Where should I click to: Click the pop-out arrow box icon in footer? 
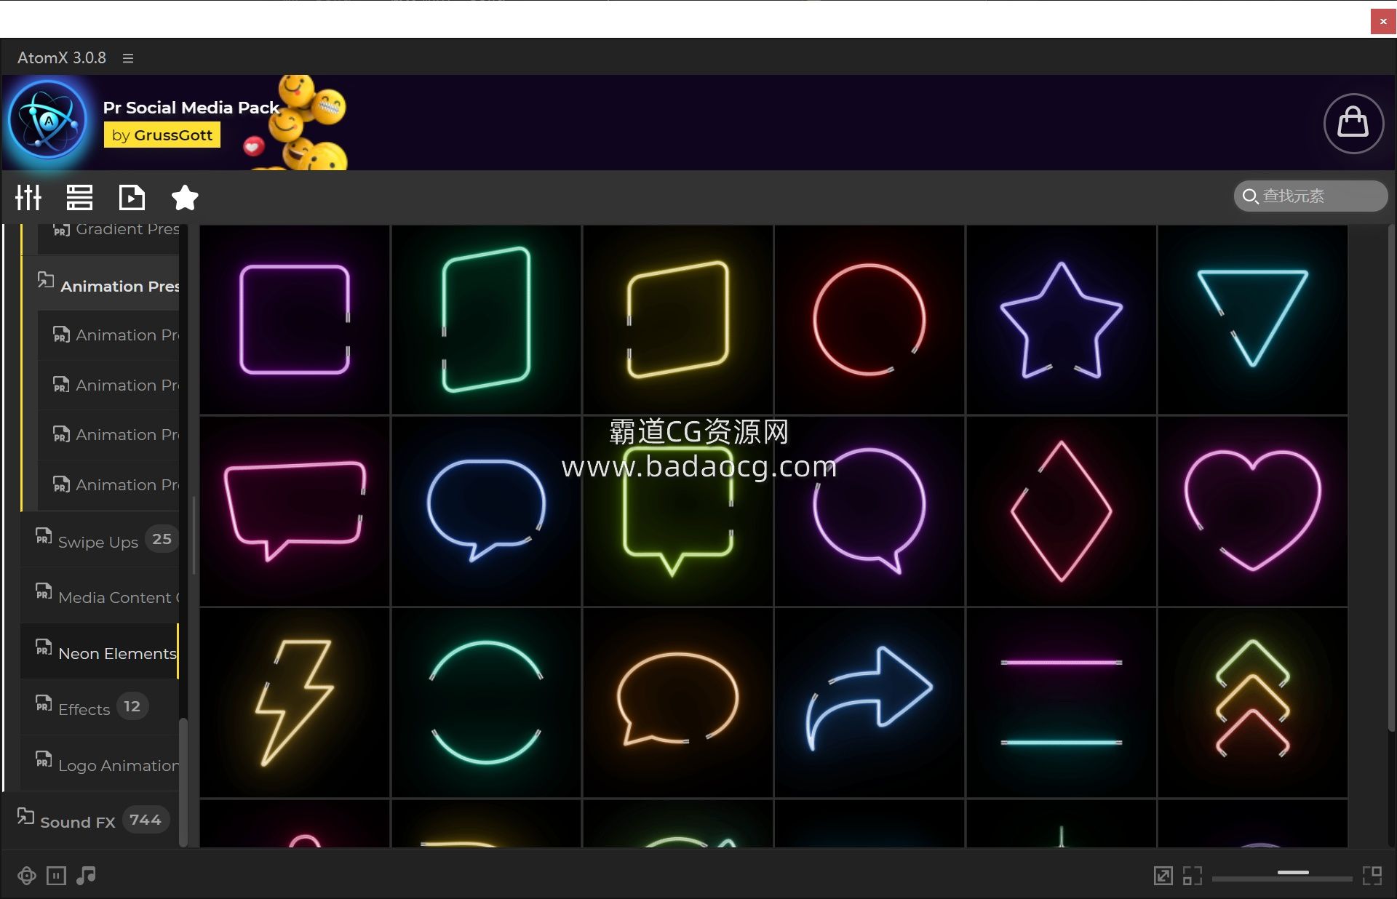point(1163,876)
